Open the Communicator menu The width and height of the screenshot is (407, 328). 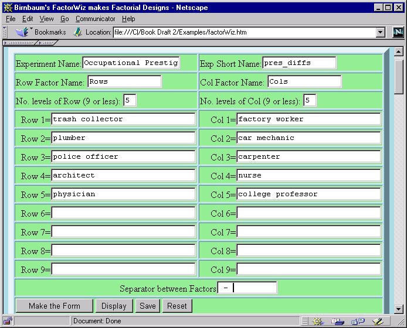click(96, 19)
